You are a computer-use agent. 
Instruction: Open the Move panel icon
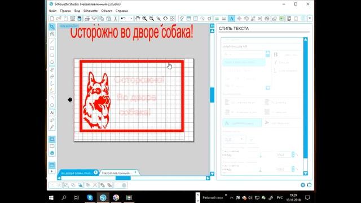[239, 19]
